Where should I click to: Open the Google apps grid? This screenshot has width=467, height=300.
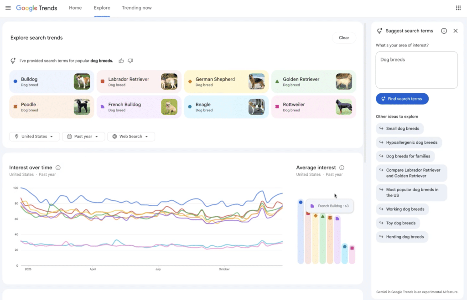(458, 8)
